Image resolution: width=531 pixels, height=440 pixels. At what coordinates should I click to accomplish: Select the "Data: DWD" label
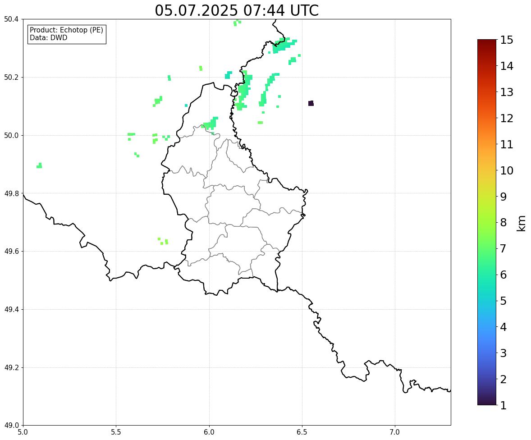(x=48, y=37)
